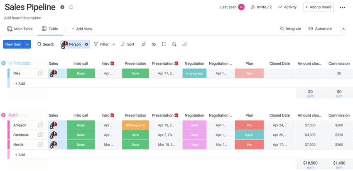Click Working on it status for Amazon
353x171 pixels.
pyautogui.click(x=135, y=125)
